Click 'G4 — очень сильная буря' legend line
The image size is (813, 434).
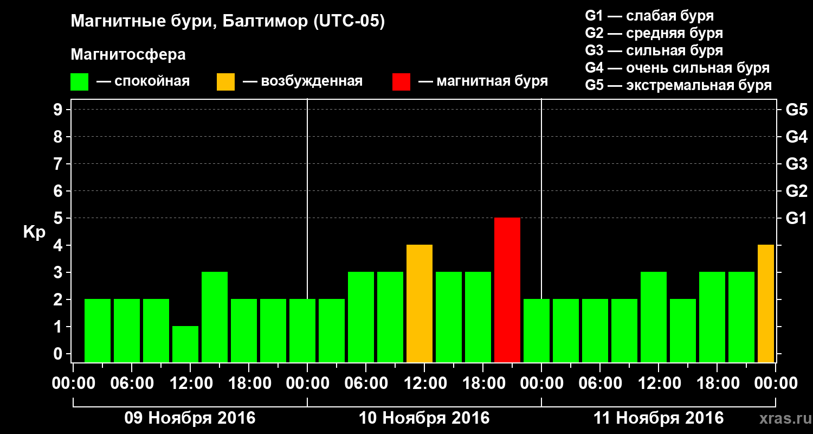tap(677, 68)
